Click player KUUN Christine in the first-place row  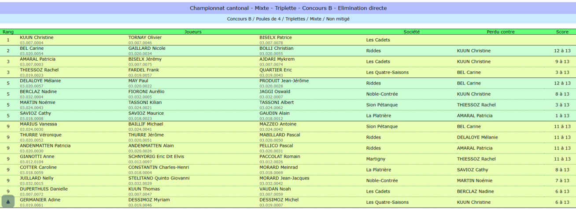37,37
